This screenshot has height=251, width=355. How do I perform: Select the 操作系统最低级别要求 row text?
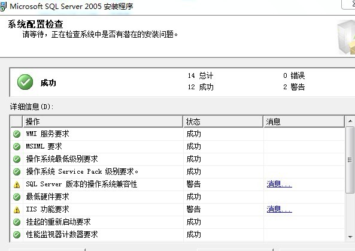click(x=62, y=159)
